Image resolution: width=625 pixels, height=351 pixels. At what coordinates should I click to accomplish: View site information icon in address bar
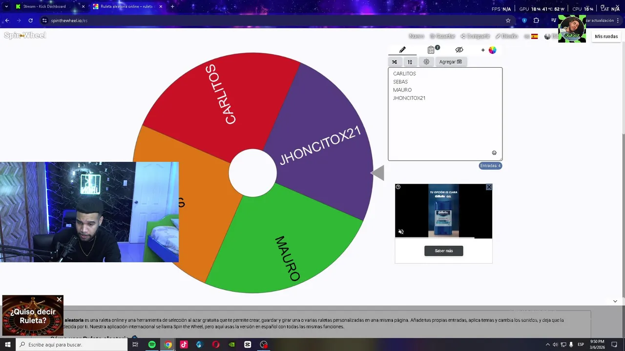pyautogui.click(x=44, y=20)
